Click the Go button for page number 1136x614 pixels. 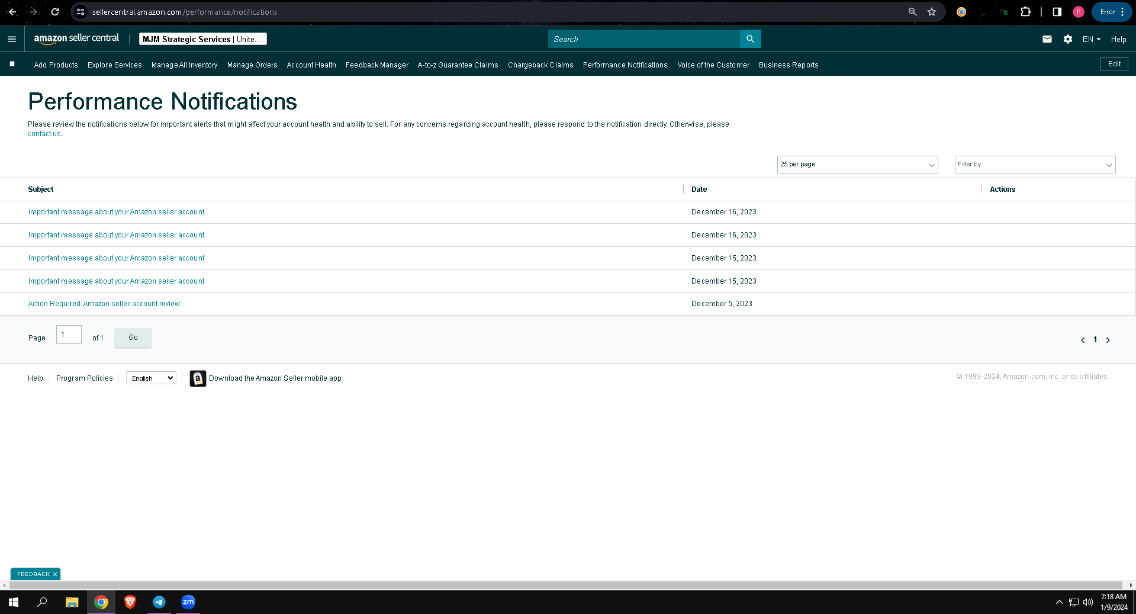point(133,337)
